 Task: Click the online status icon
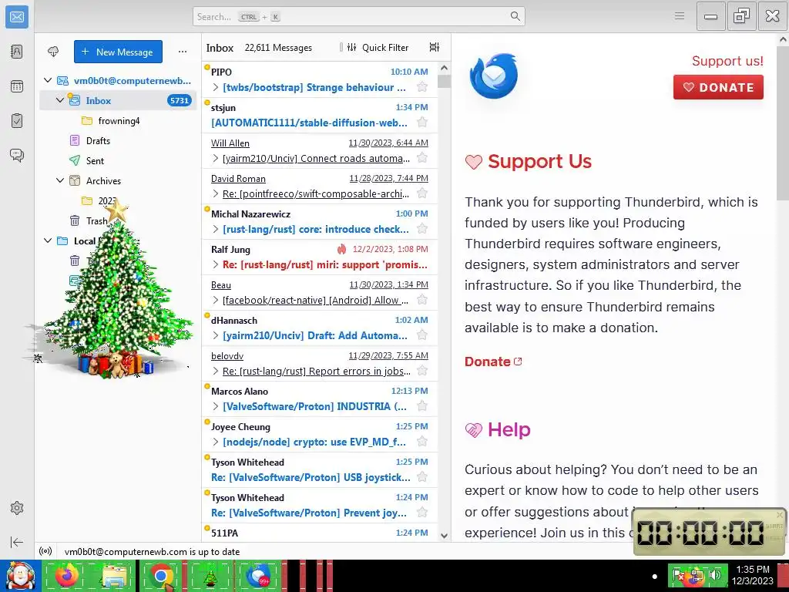click(45, 551)
